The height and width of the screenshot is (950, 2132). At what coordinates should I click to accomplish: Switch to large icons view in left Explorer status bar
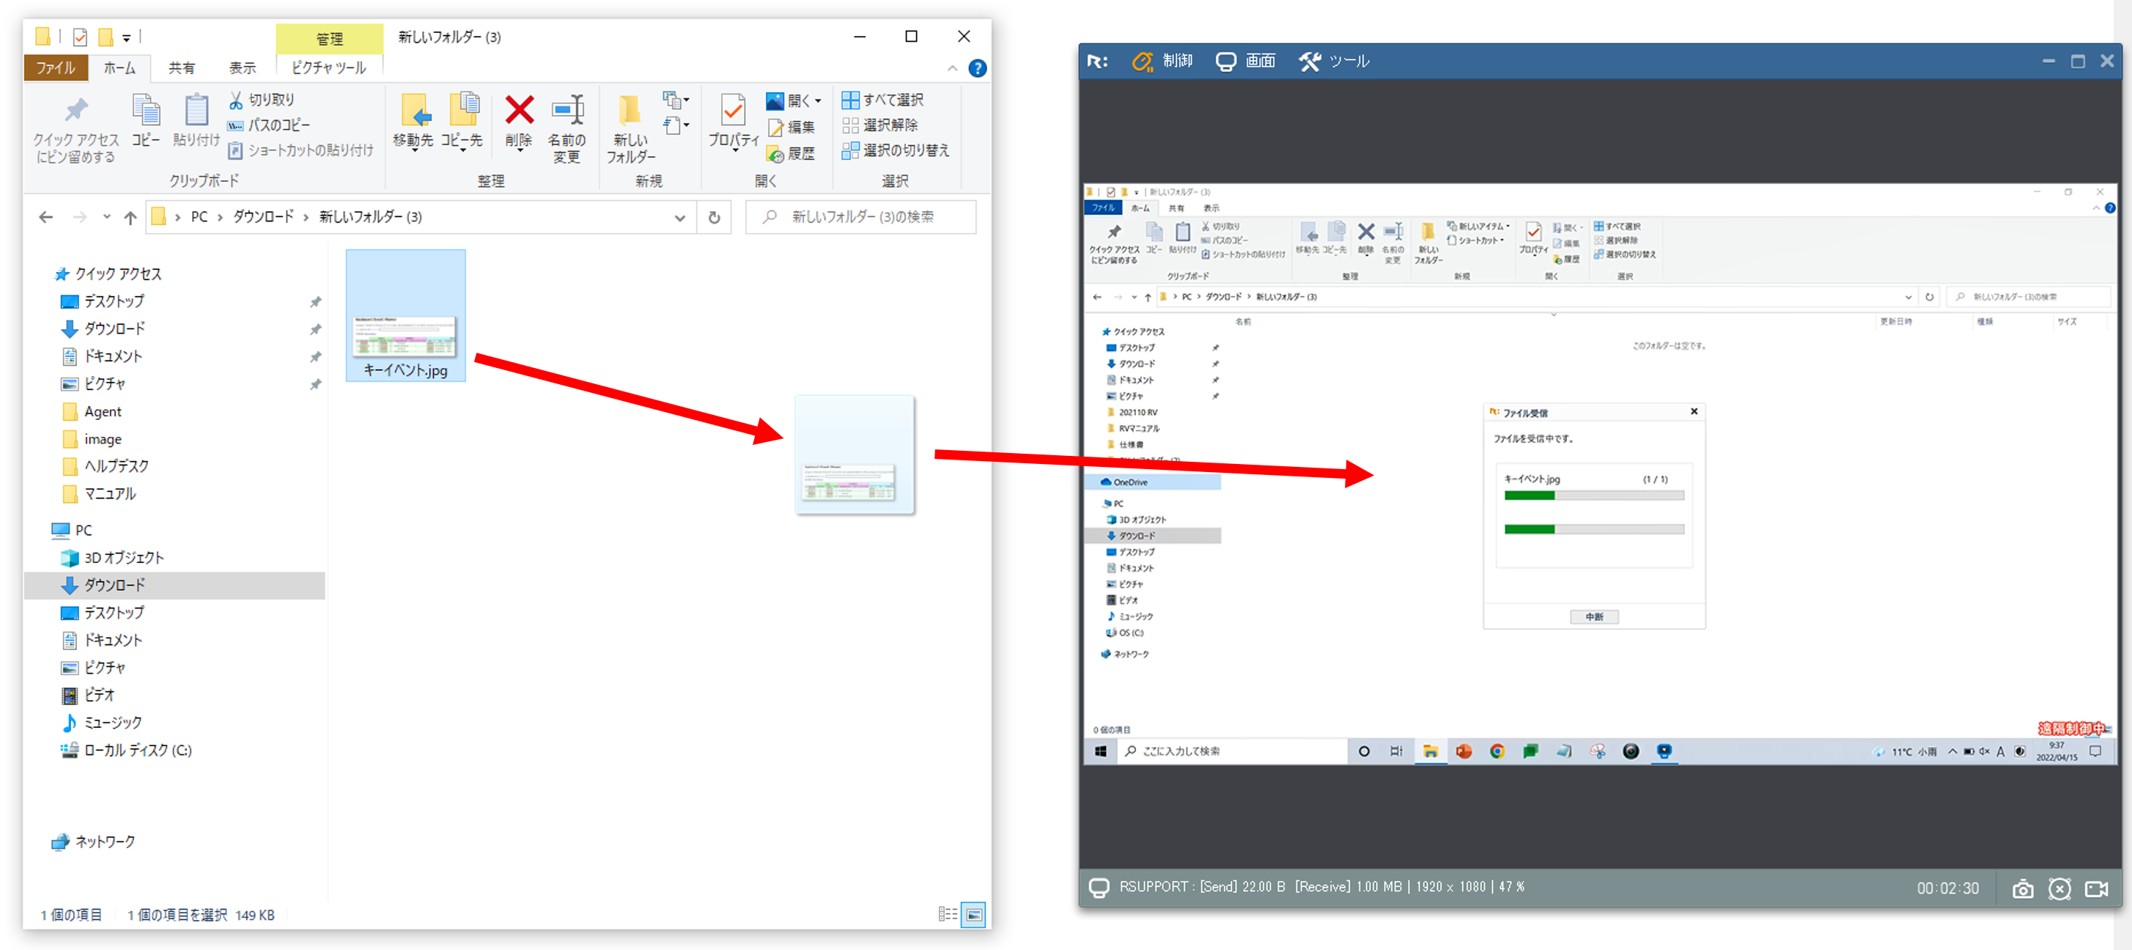point(974,914)
